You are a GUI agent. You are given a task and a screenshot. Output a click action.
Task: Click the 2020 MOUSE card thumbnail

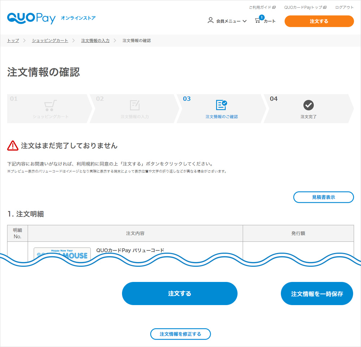coord(62,254)
